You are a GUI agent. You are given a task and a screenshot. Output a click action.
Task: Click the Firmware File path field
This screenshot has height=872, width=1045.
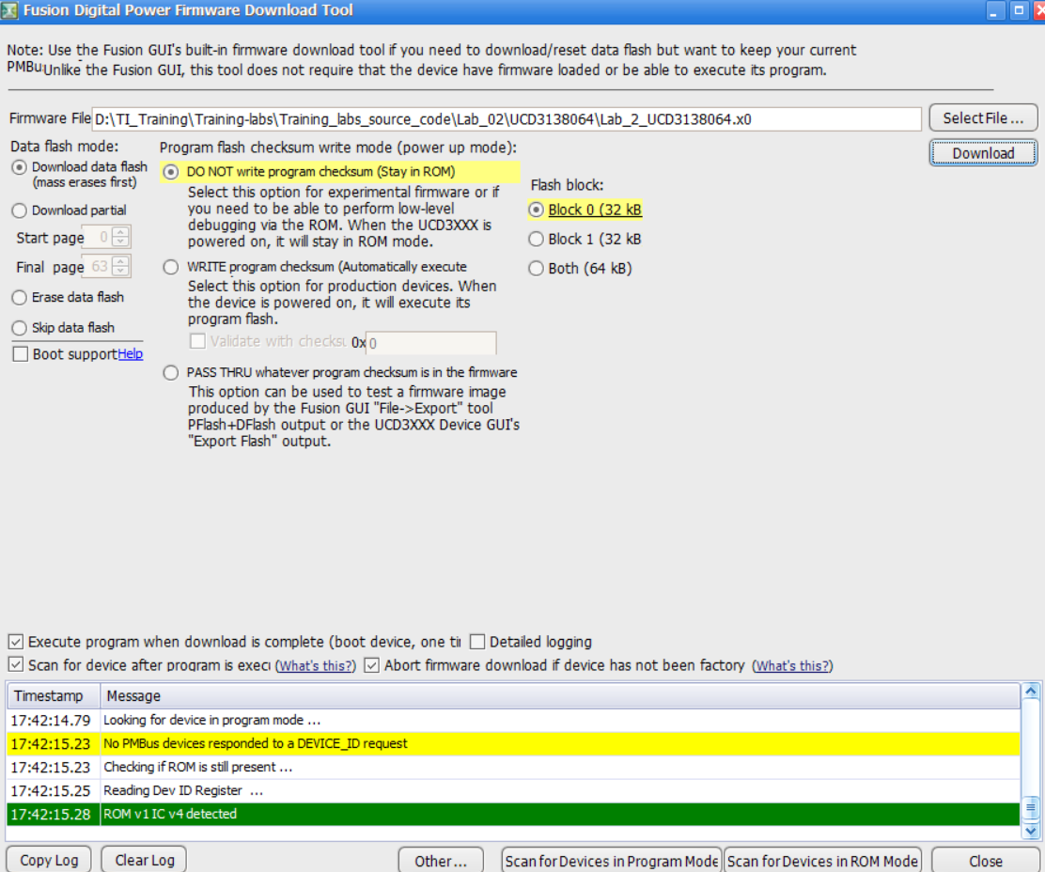tap(507, 119)
